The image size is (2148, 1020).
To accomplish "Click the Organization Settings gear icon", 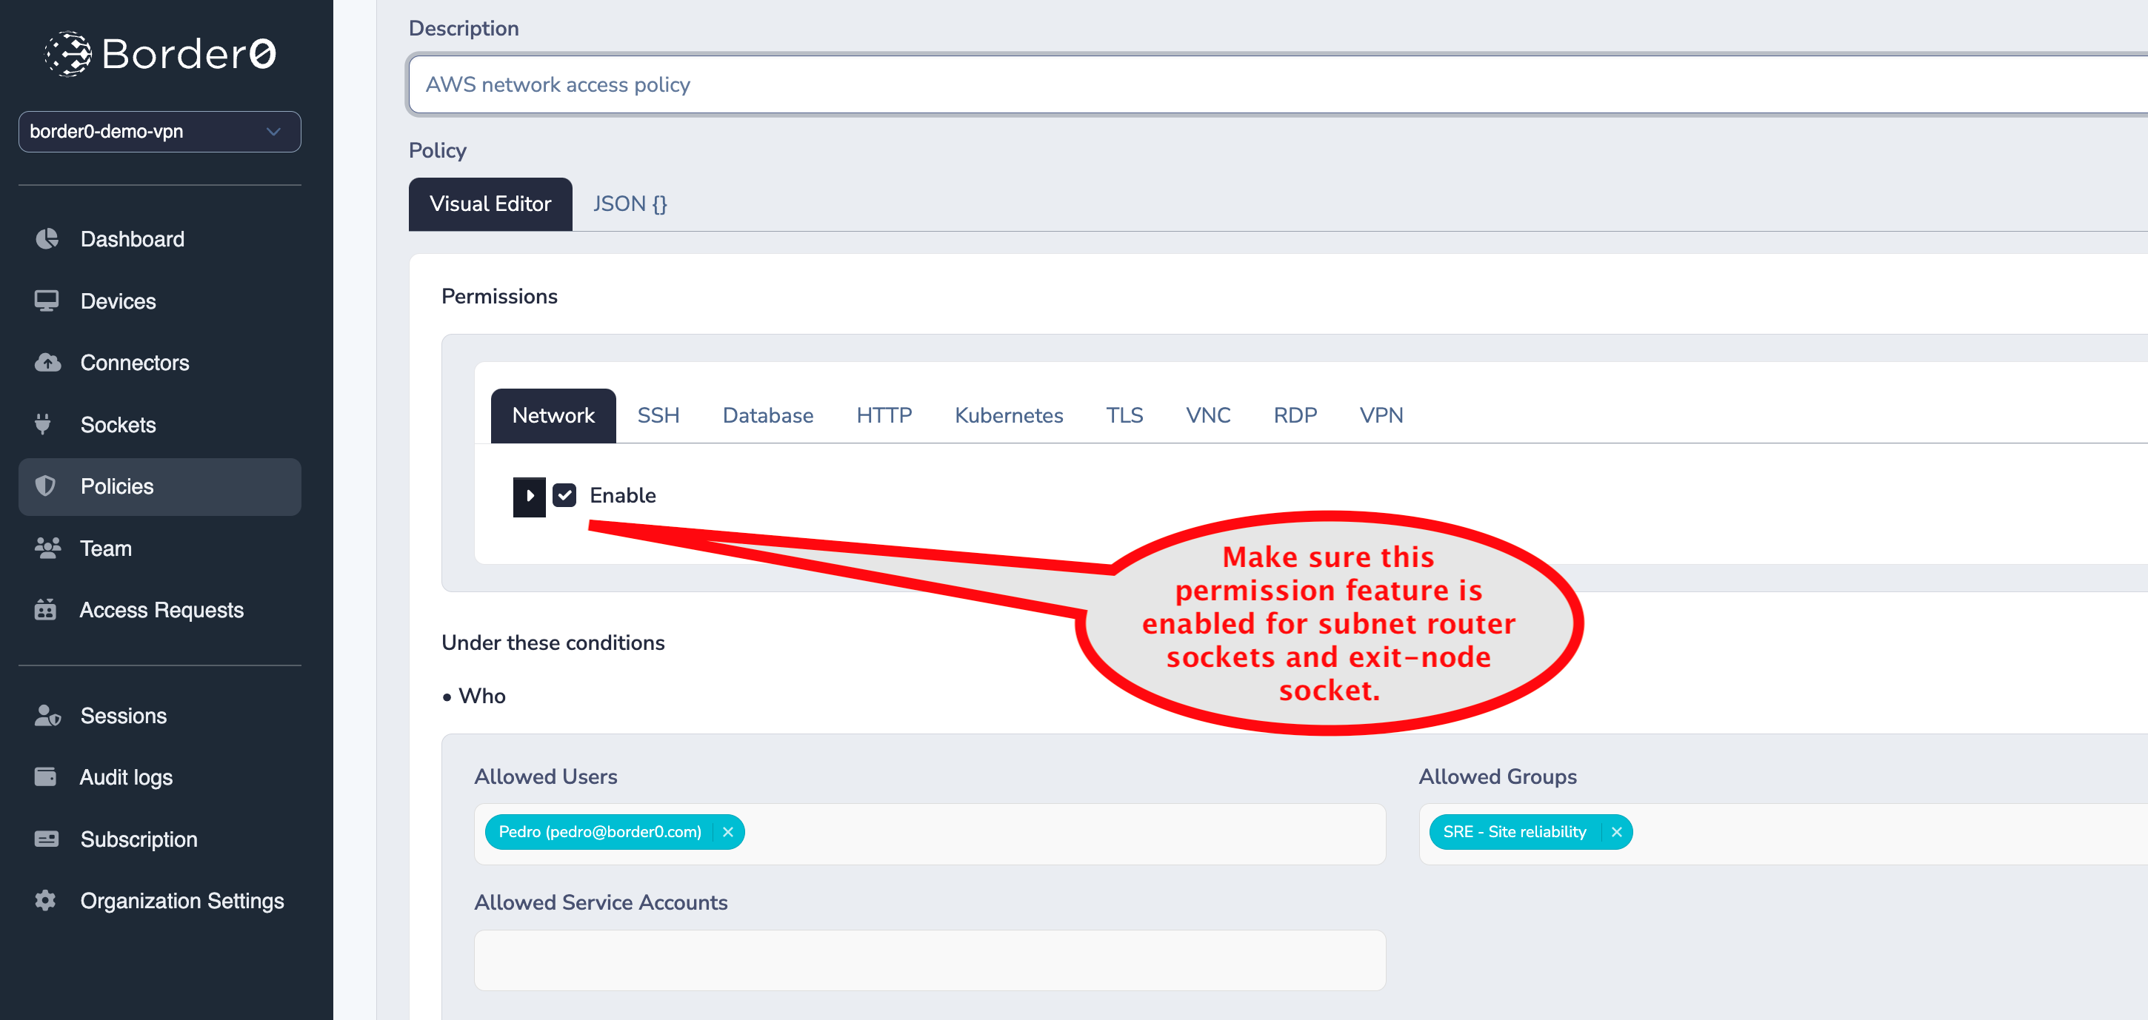I will click(45, 900).
